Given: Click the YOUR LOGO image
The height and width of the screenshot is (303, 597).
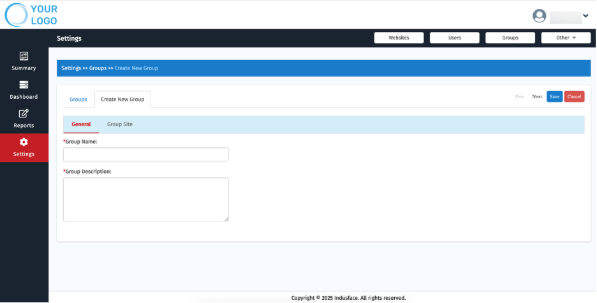Looking at the screenshot, I should click(31, 15).
